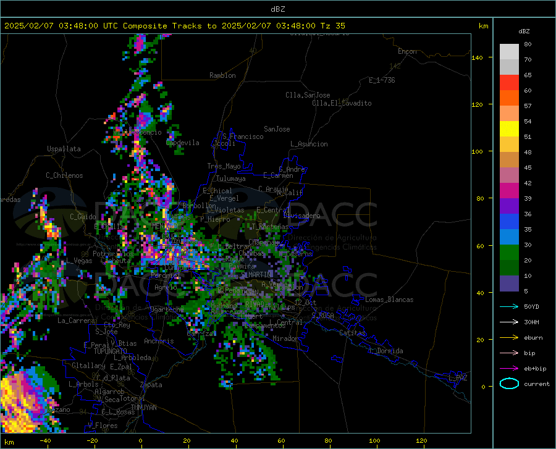Click the Anchoris map label

pyautogui.click(x=159, y=341)
